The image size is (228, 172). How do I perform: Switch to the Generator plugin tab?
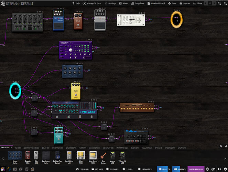[x=94, y=148]
